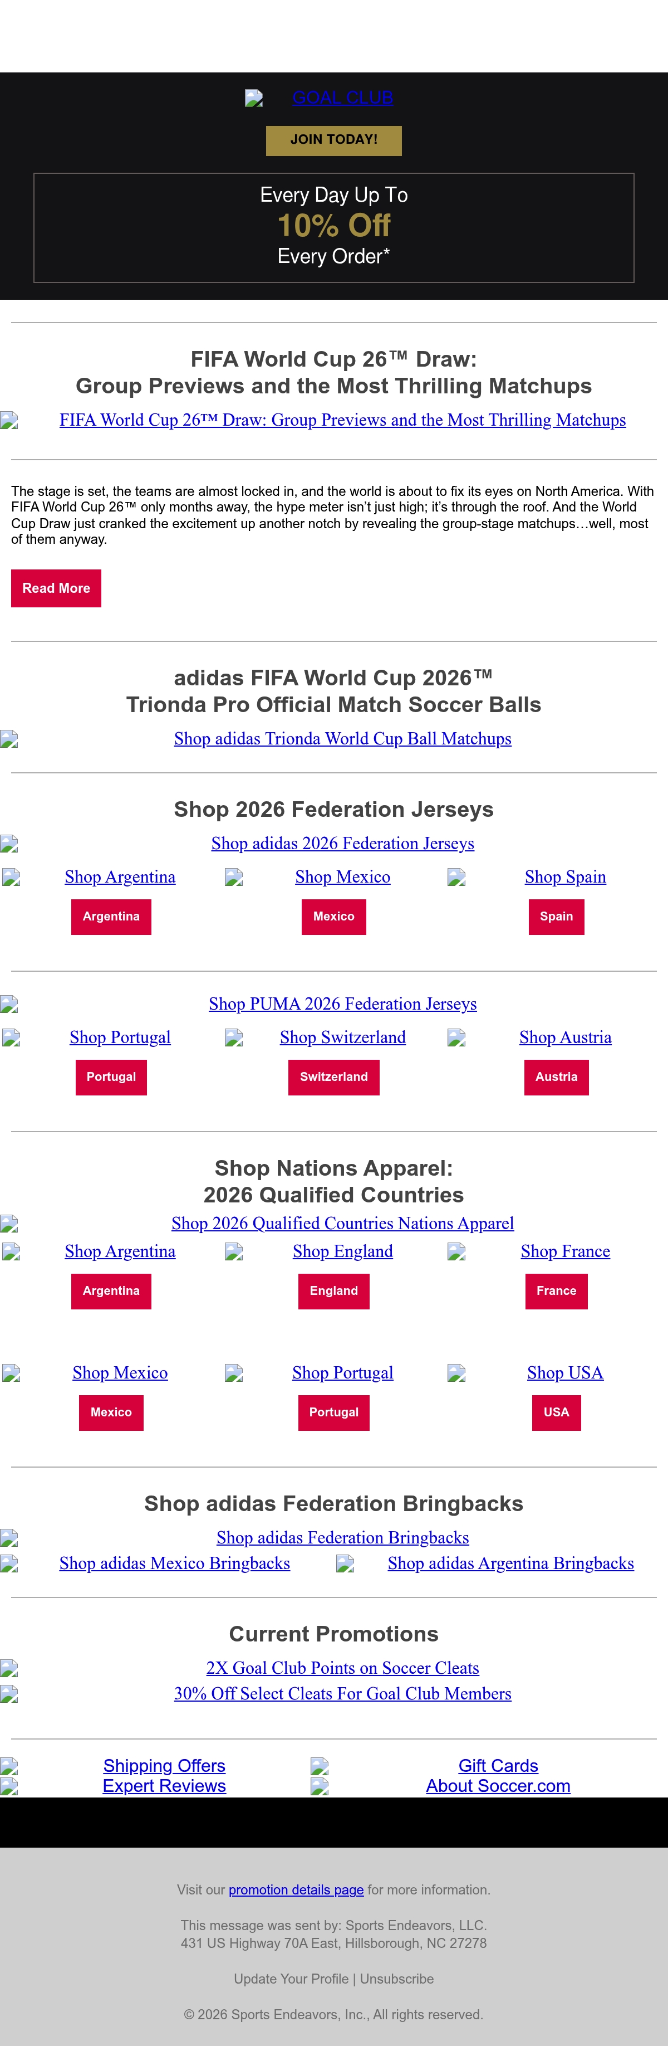Click broken image icon beside Shop USA

[x=456, y=1372]
